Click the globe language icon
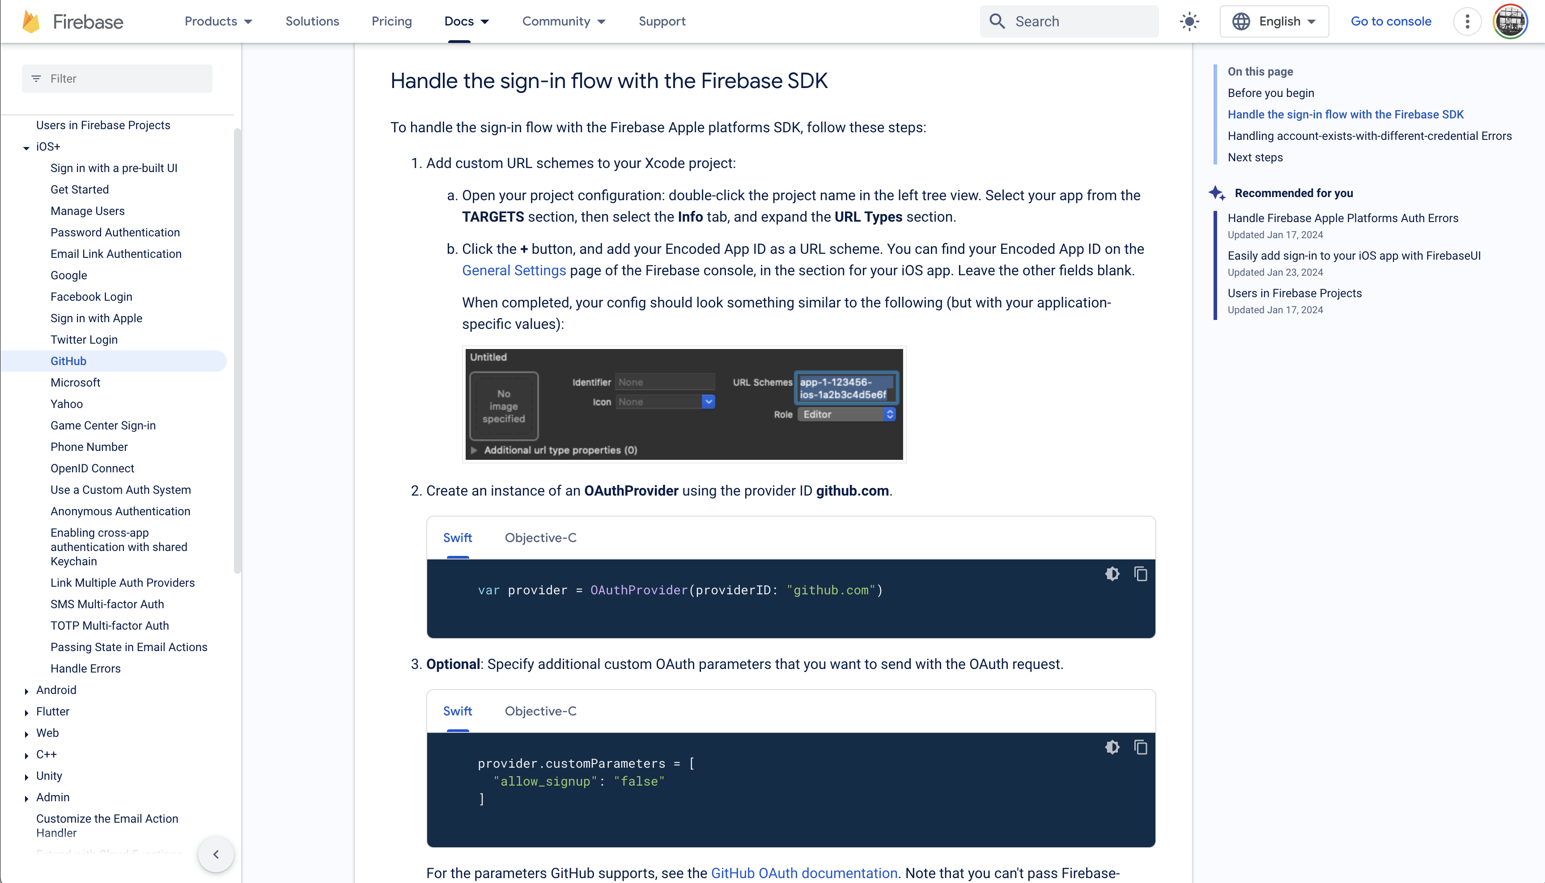This screenshot has width=1545, height=883. tap(1241, 21)
